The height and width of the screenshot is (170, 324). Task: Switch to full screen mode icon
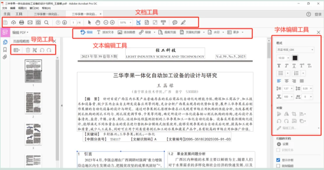pyautogui.click(x=155, y=22)
